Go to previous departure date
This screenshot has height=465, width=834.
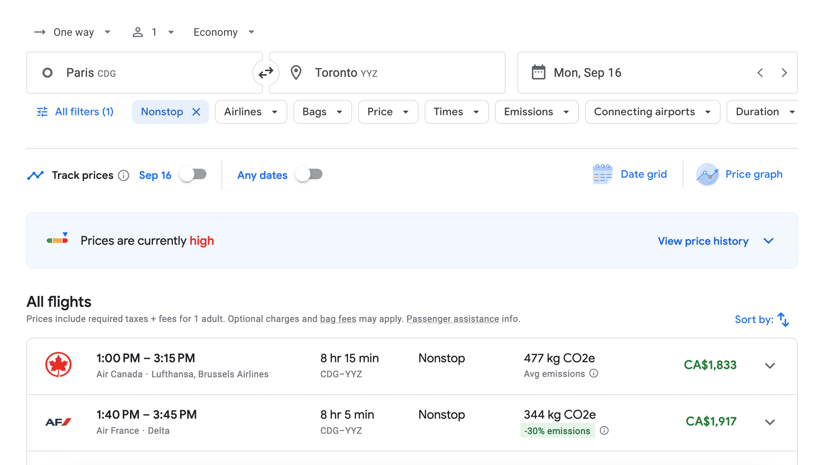tap(760, 73)
